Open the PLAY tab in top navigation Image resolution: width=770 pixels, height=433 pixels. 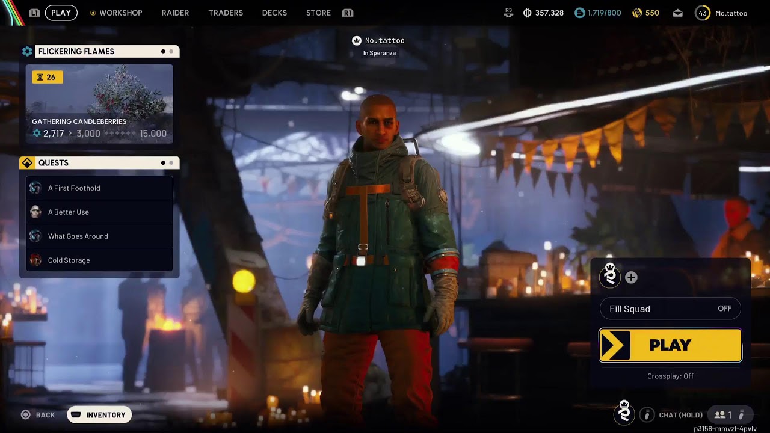point(61,13)
